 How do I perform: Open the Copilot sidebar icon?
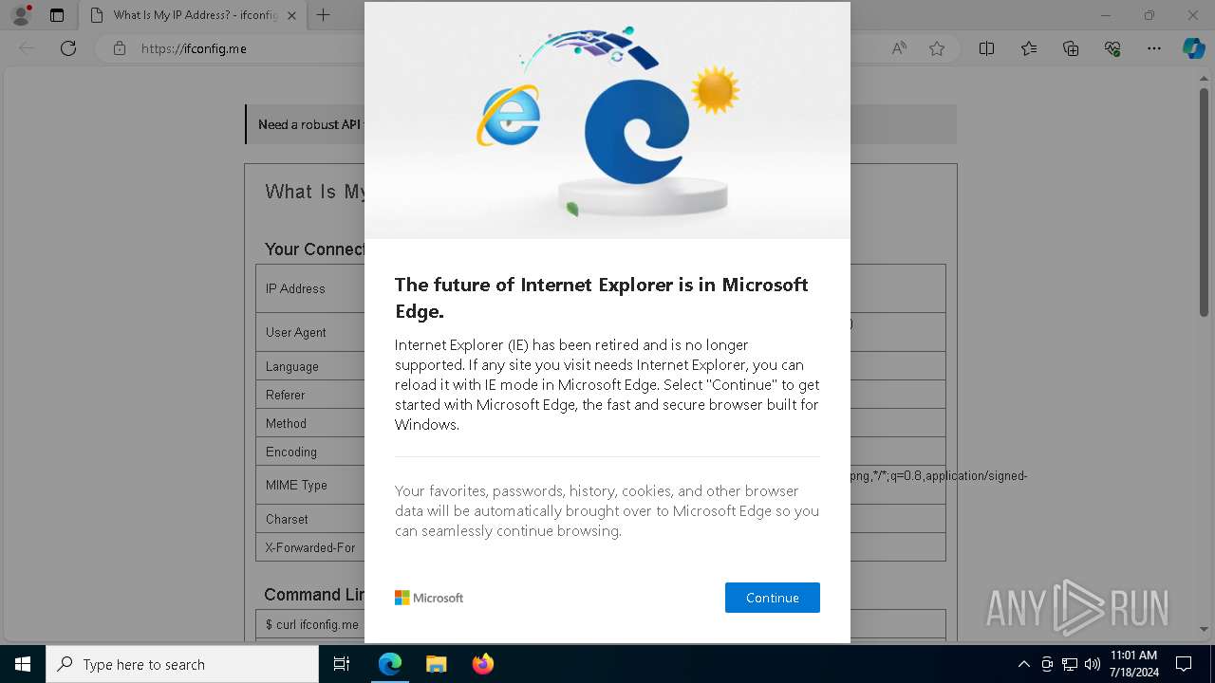pos(1193,48)
